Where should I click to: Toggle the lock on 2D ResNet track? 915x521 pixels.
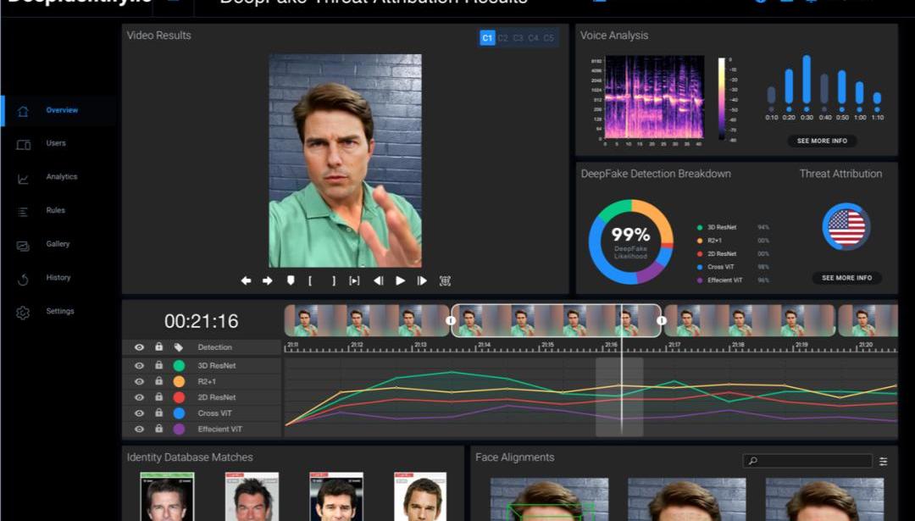click(x=158, y=397)
